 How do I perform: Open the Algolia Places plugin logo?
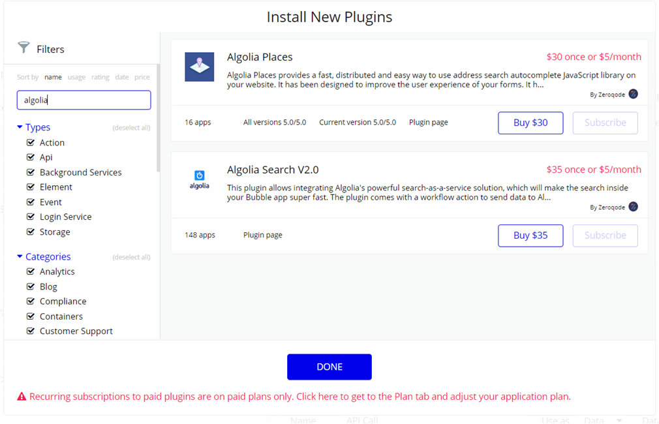click(199, 67)
